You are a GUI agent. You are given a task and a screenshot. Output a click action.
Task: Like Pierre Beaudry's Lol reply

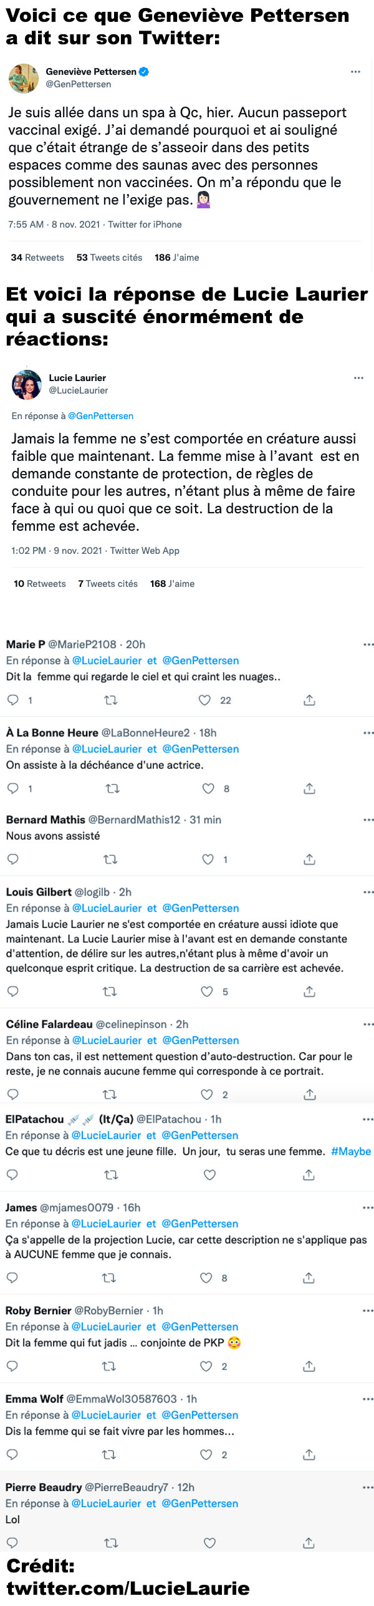(210, 1544)
